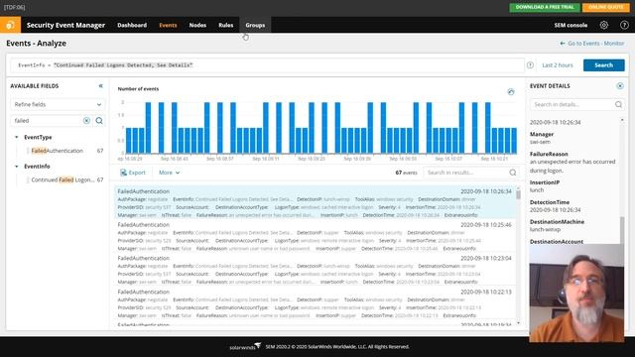Open the Nodes tab
635x357 pixels.
[197, 25]
